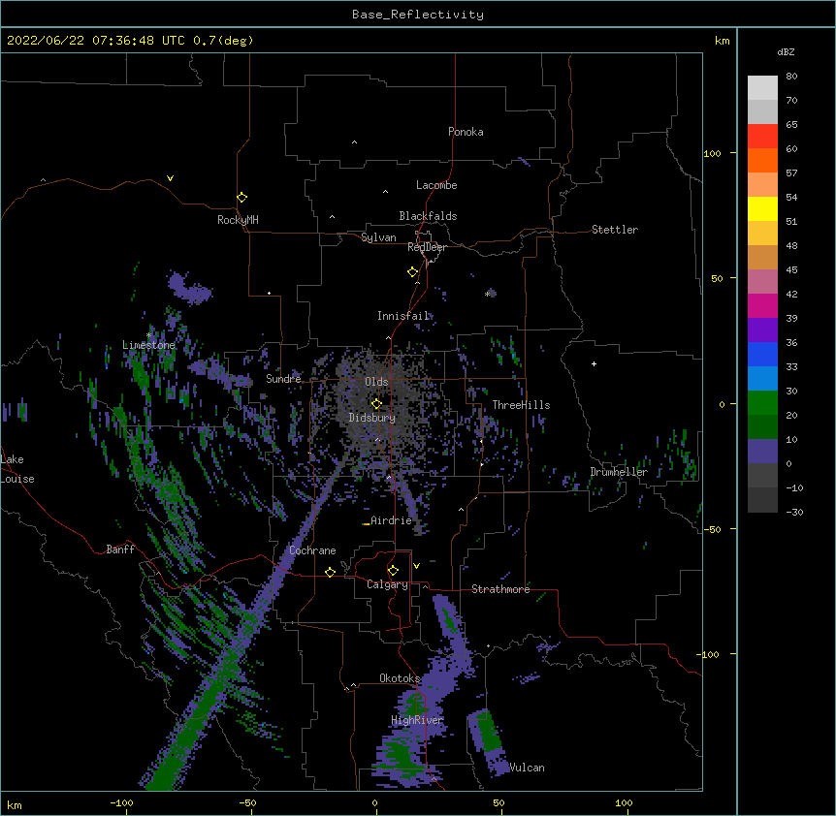Click the RockyMH label
The width and height of the screenshot is (836, 816).
(x=238, y=220)
